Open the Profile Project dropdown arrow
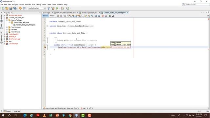Viewport: 210px width, 118px height. (70, 8)
